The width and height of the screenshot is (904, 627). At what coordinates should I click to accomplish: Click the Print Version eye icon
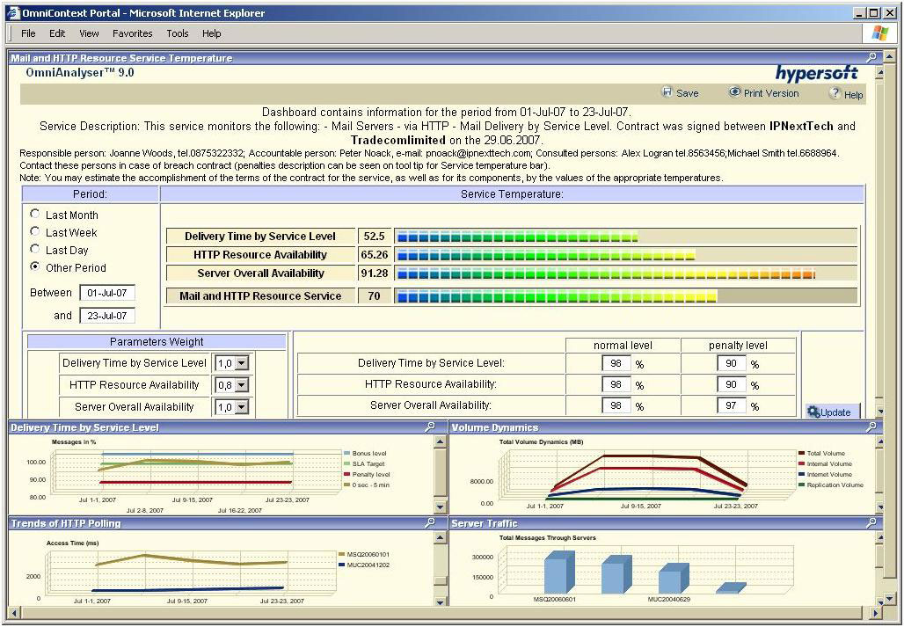734,92
